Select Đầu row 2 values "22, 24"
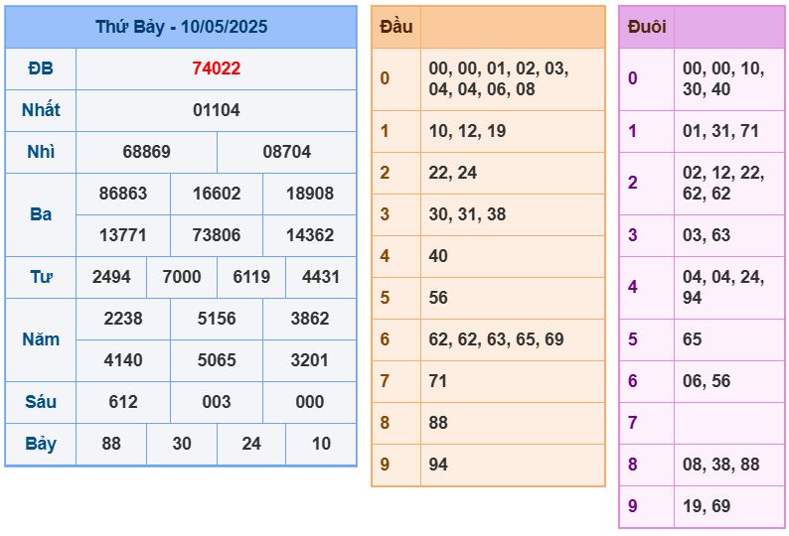 453,173
